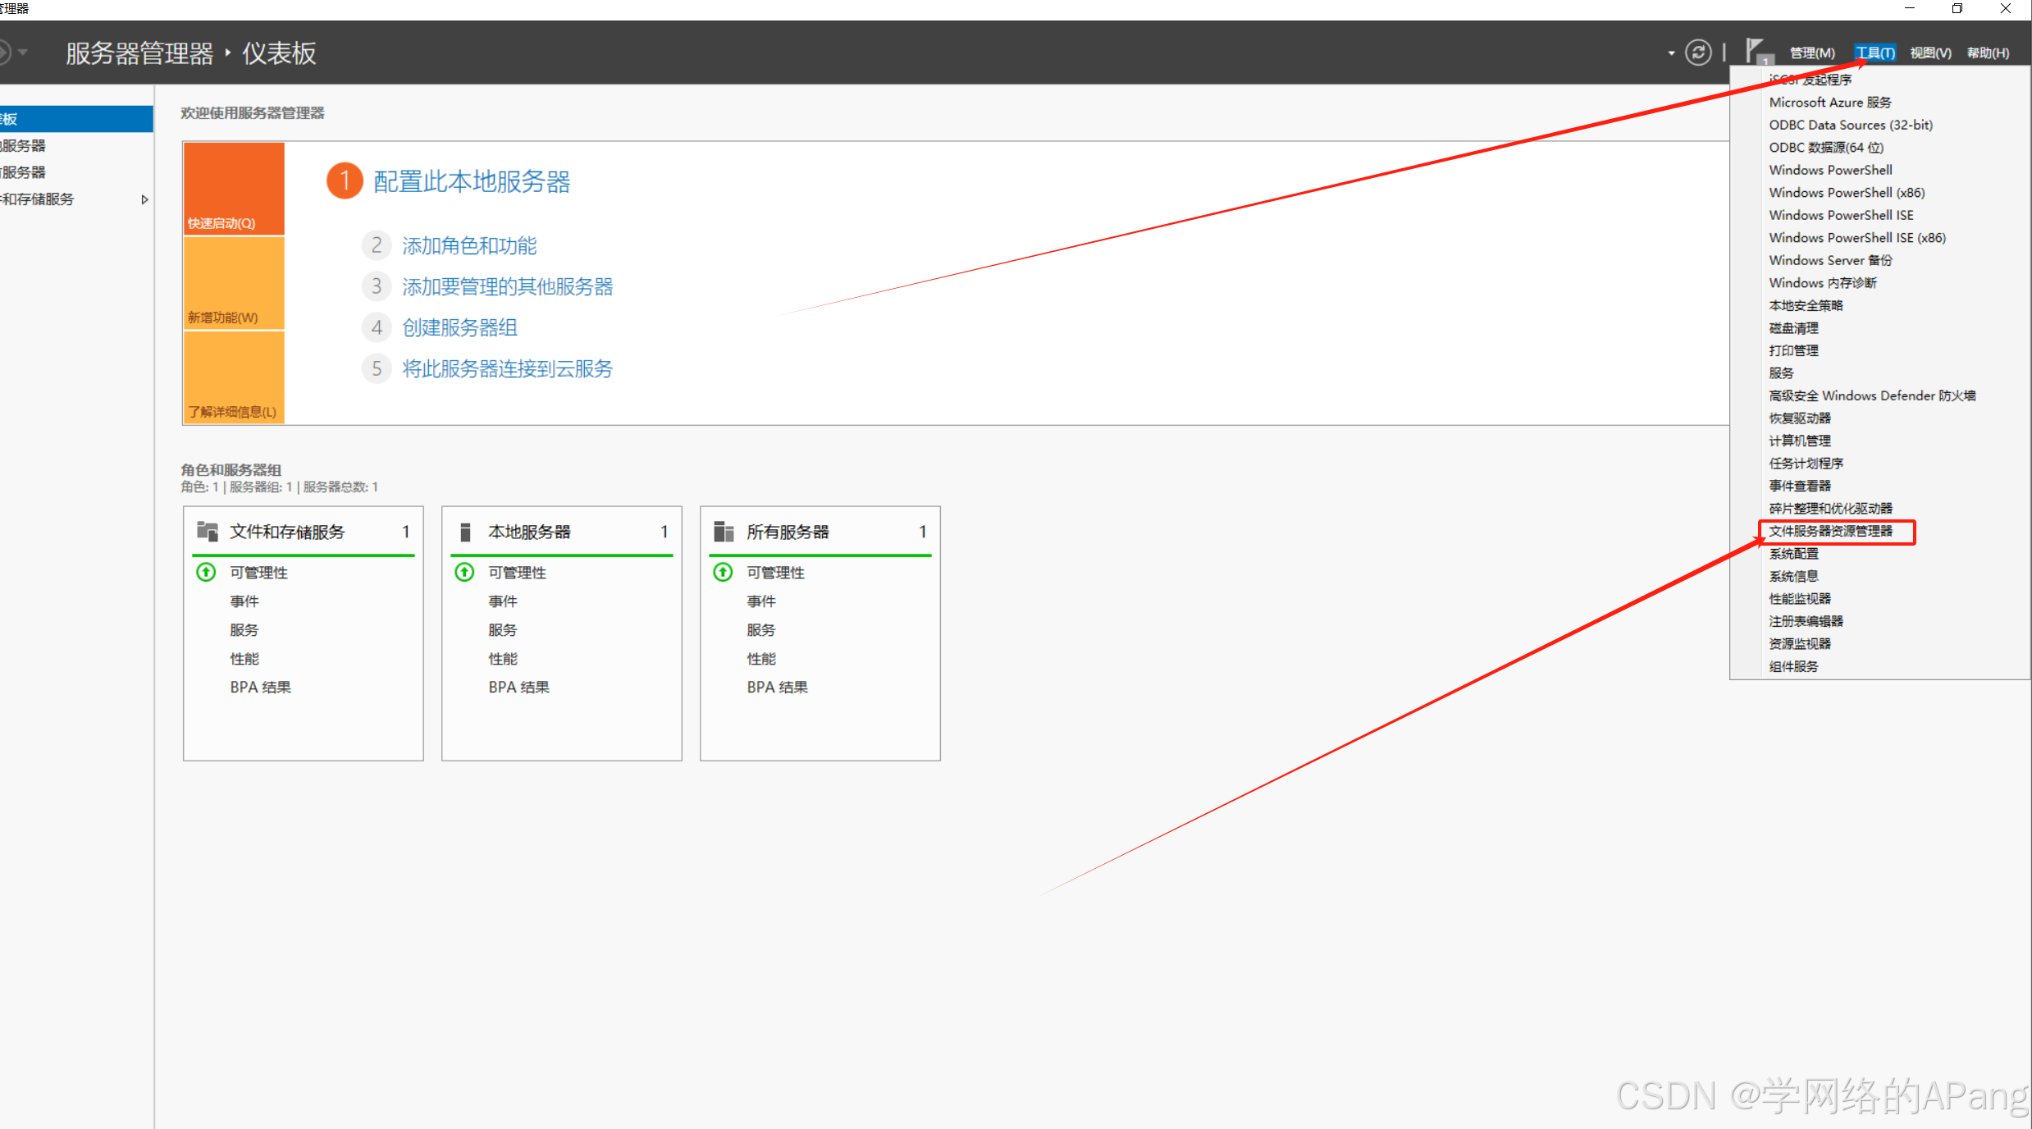Open the back-button history dropdown arrow
This screenshot has width=2032, height=1129.
point(23,53)
